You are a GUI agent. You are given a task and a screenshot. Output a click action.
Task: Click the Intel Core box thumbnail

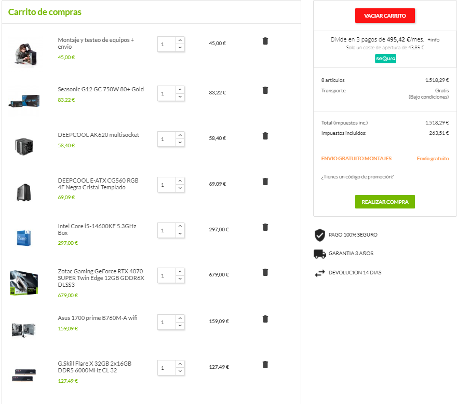click(x=24, y=238)
